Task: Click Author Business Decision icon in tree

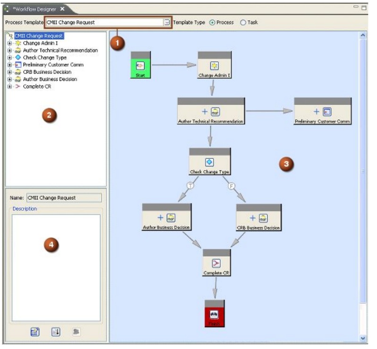Action: coord(18,79)
